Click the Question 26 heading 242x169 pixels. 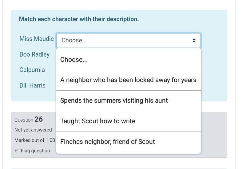pyautogui.click(x=29, y=120)
